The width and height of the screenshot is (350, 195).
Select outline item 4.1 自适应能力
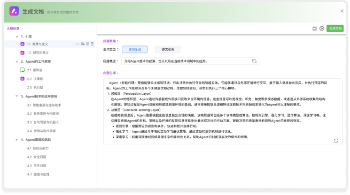tap(38, 148)
